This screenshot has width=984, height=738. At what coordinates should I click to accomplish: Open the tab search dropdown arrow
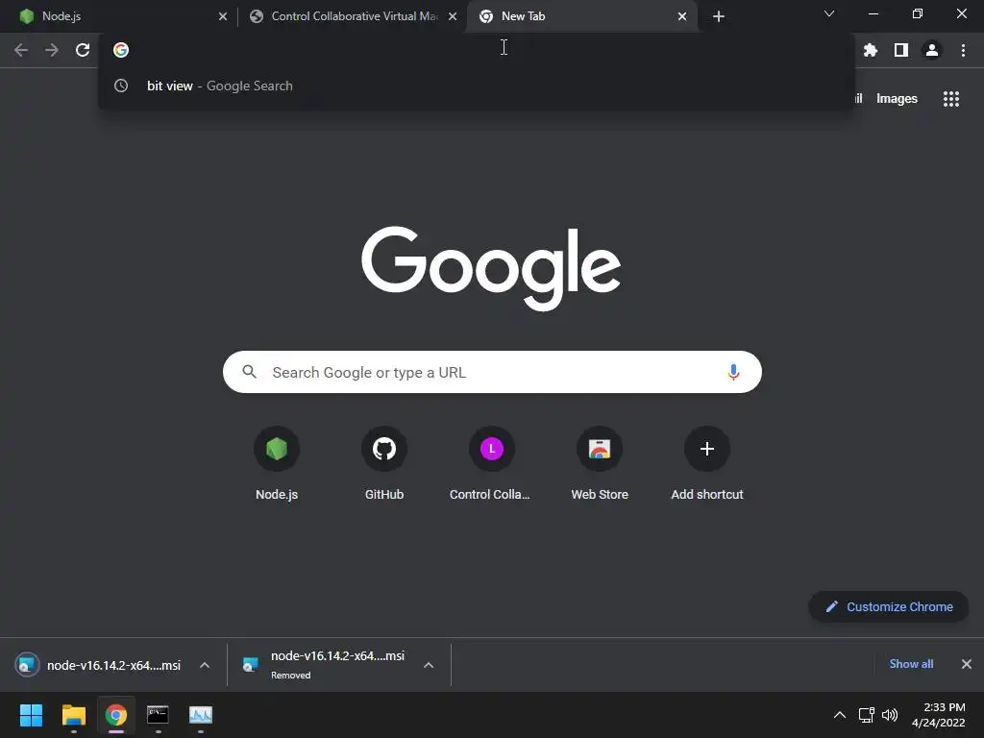[829, 13]
